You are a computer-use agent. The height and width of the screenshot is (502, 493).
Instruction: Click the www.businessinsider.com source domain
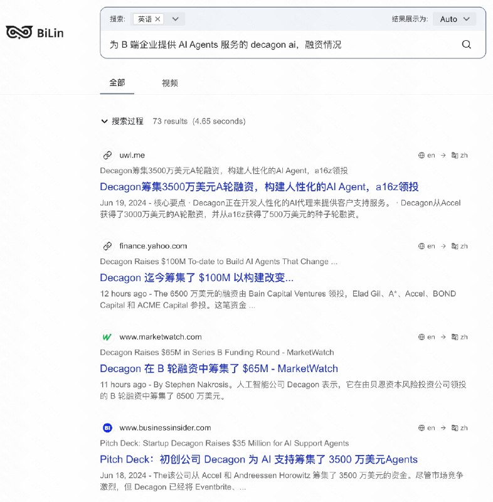[x=165, y=428]
